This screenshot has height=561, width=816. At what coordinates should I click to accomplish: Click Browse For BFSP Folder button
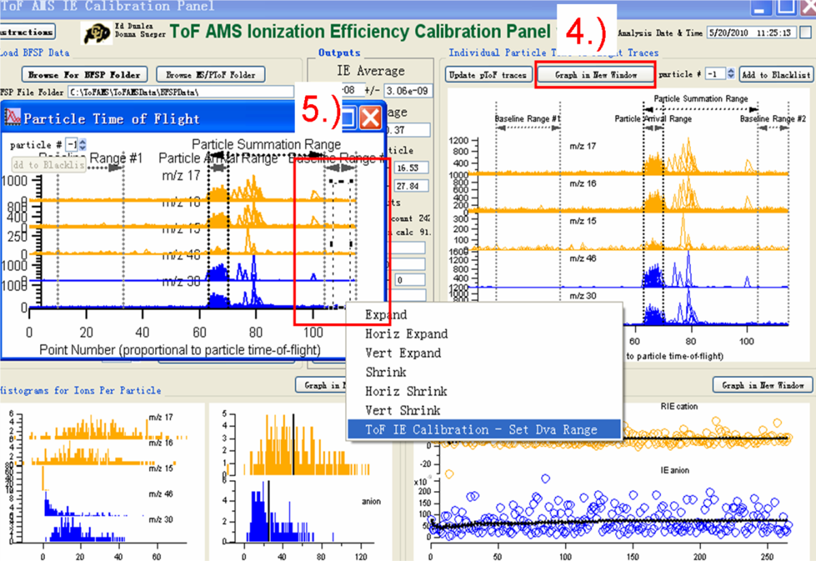[84, 75]
